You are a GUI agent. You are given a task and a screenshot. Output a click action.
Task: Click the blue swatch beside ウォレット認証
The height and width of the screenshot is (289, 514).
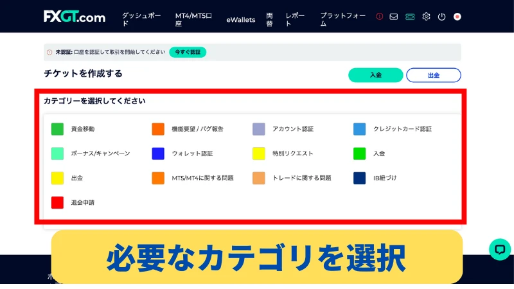coord(158,153)
